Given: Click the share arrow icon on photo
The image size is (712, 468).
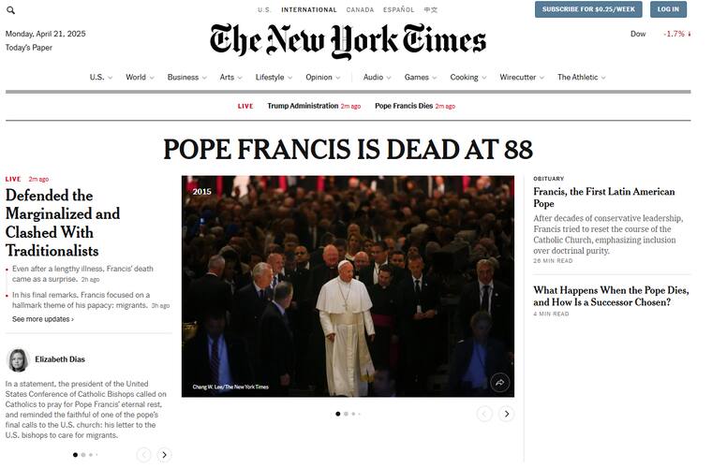Looking at the screenshot, I should [500, 382].
